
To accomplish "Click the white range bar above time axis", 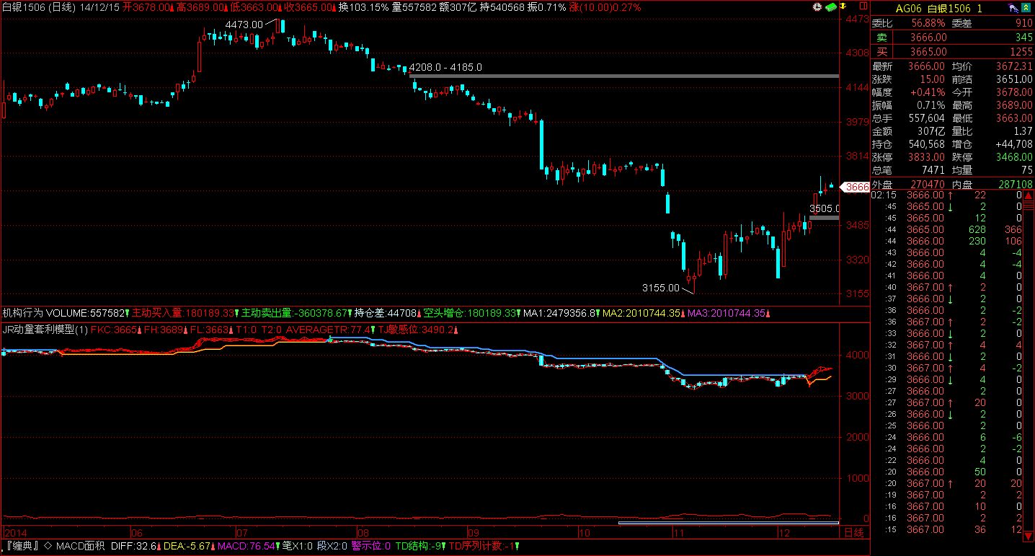I will click(x=728, y=523).
